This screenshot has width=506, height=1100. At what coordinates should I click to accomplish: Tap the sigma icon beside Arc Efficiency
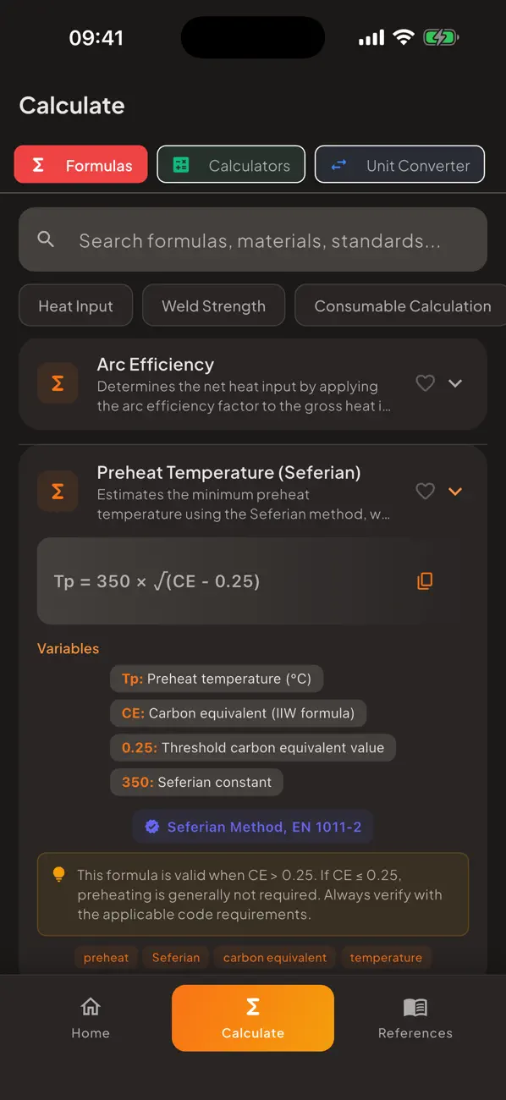tap(57, 382)
